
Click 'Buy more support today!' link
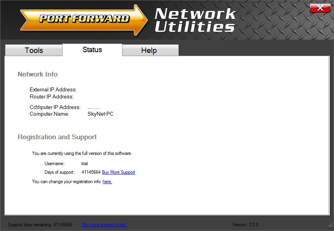104,225
